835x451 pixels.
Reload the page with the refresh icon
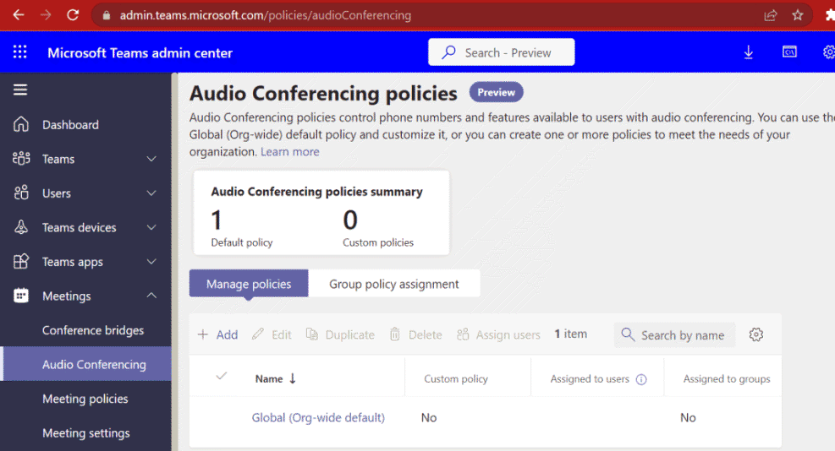(x=73, y=15)
